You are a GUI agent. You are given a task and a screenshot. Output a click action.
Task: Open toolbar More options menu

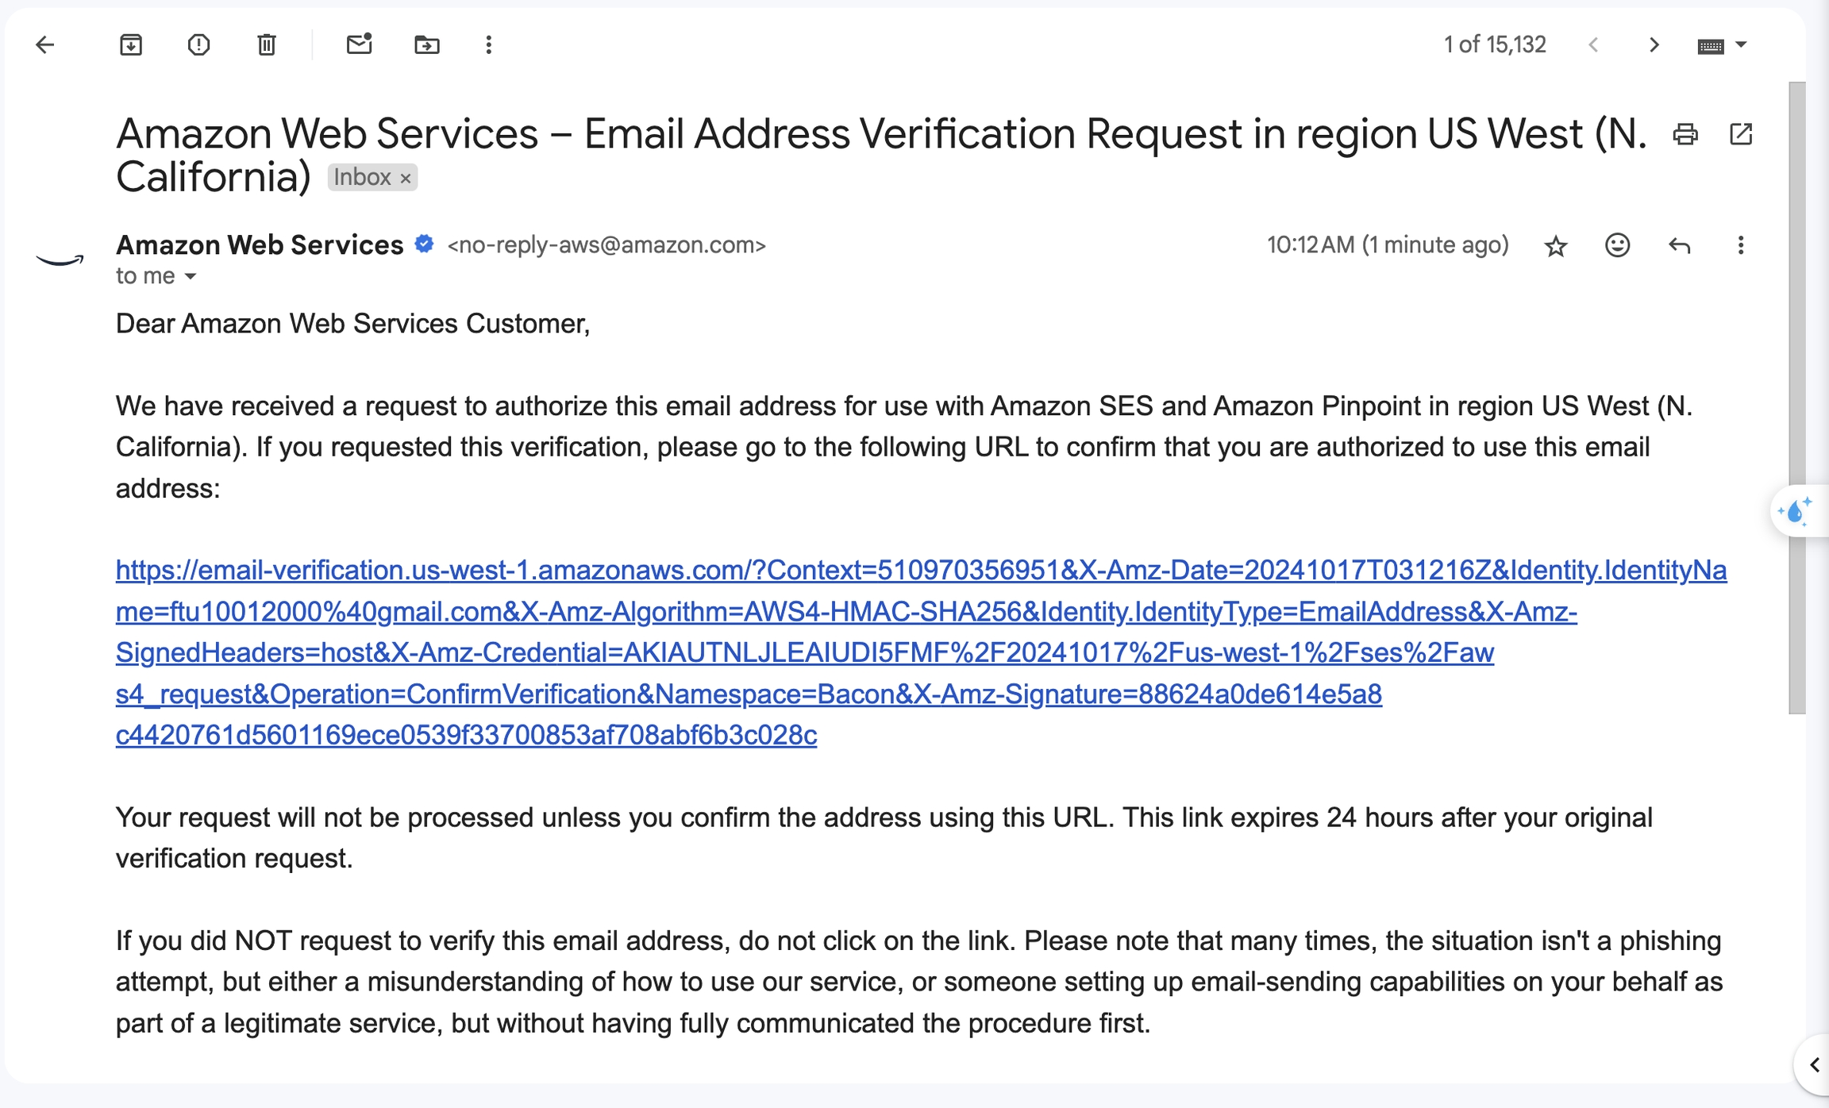point(489,45)
